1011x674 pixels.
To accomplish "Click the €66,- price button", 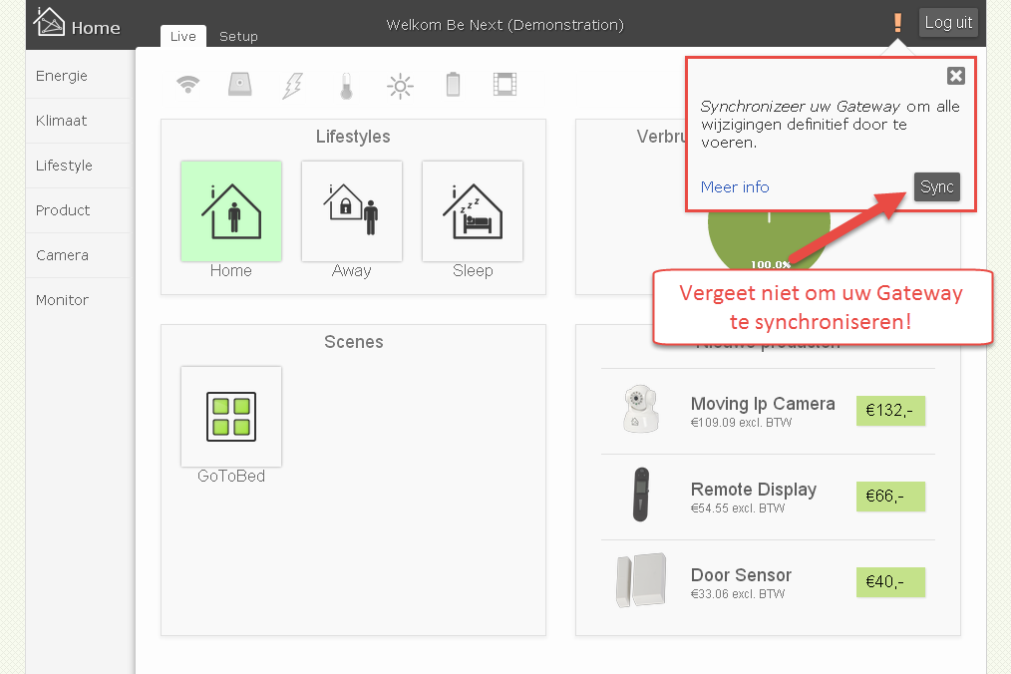I will (890, 497).
